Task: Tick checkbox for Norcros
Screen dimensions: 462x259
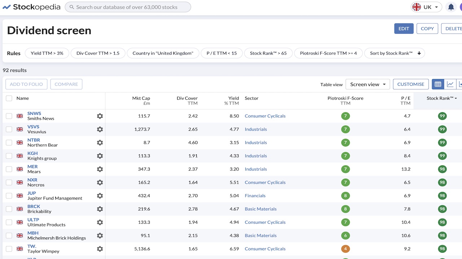Action: pyautogui.click(x=9, y=182)
